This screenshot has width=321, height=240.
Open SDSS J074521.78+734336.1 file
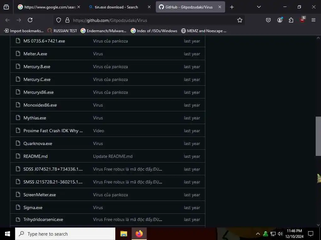click(53, 169)
